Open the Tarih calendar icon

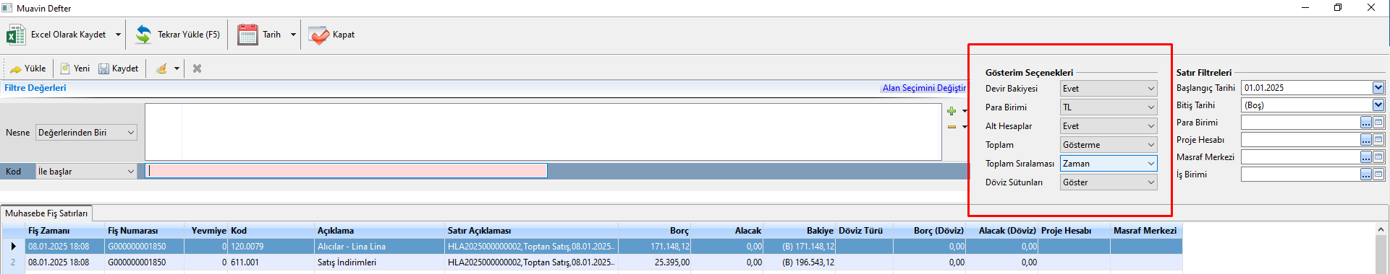click(247, 35)
